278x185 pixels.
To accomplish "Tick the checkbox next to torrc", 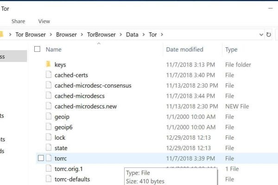I will point(41,158).
